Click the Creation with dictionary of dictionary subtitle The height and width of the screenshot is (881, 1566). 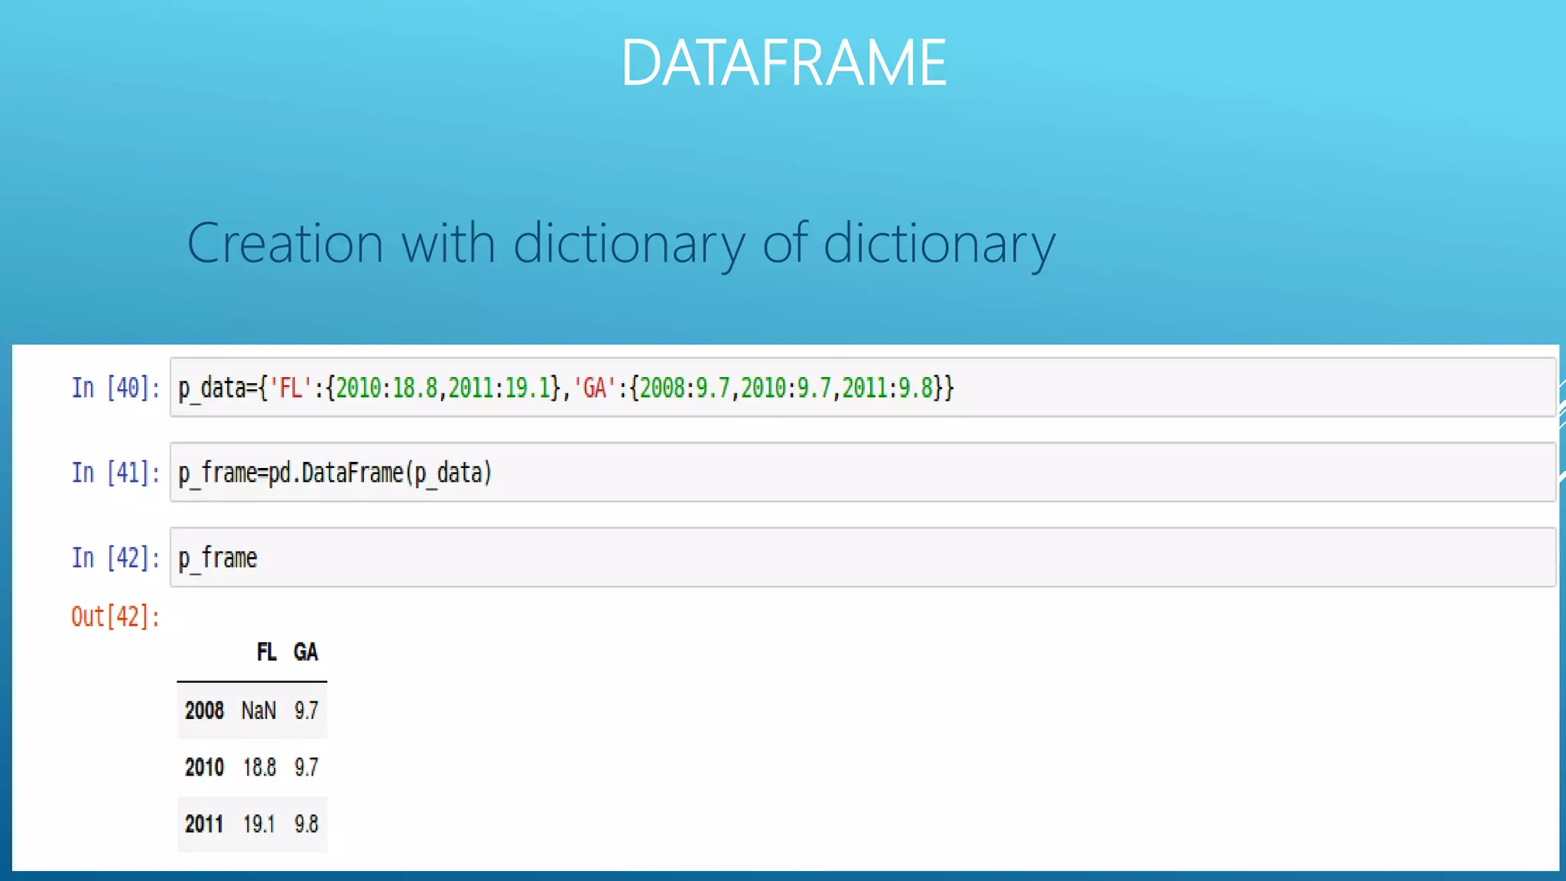(621, 245)
